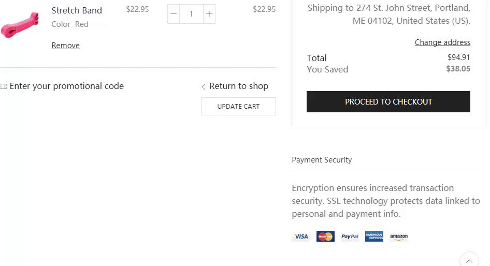The height and width of the screenshot is (266, 490).
Task: Click the Payment Security heading
Action: click(x=322, y=160)
